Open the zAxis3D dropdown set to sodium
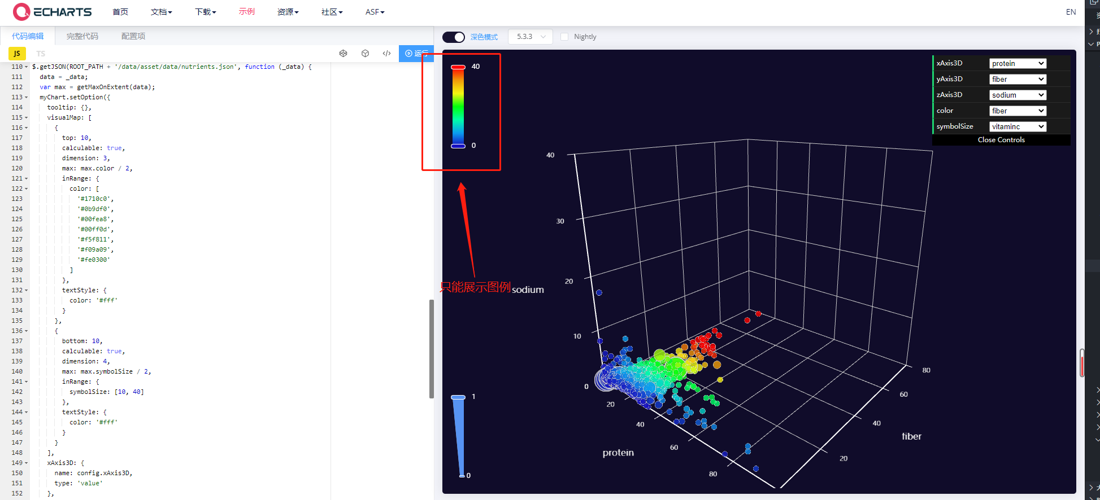Screen dimensions: 1100x500 (1018, 95)
